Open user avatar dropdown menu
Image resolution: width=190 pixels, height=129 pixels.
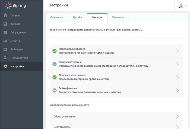click(x=183, y=6)
